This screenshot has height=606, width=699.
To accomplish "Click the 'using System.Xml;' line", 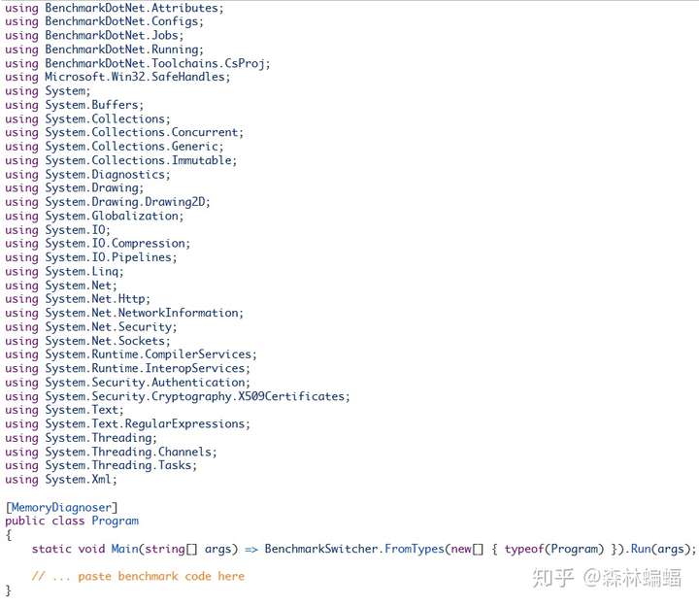I will click(61, 480).
